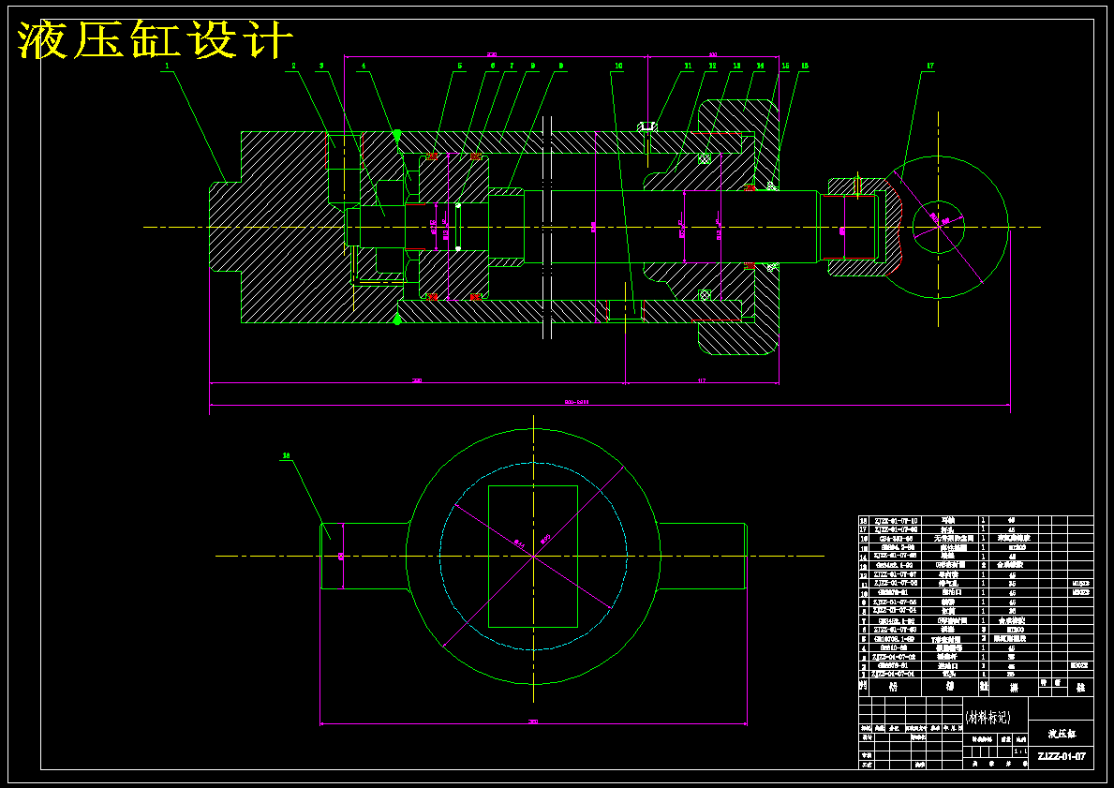Select balloon number 17 label

(x=930, y=66)
